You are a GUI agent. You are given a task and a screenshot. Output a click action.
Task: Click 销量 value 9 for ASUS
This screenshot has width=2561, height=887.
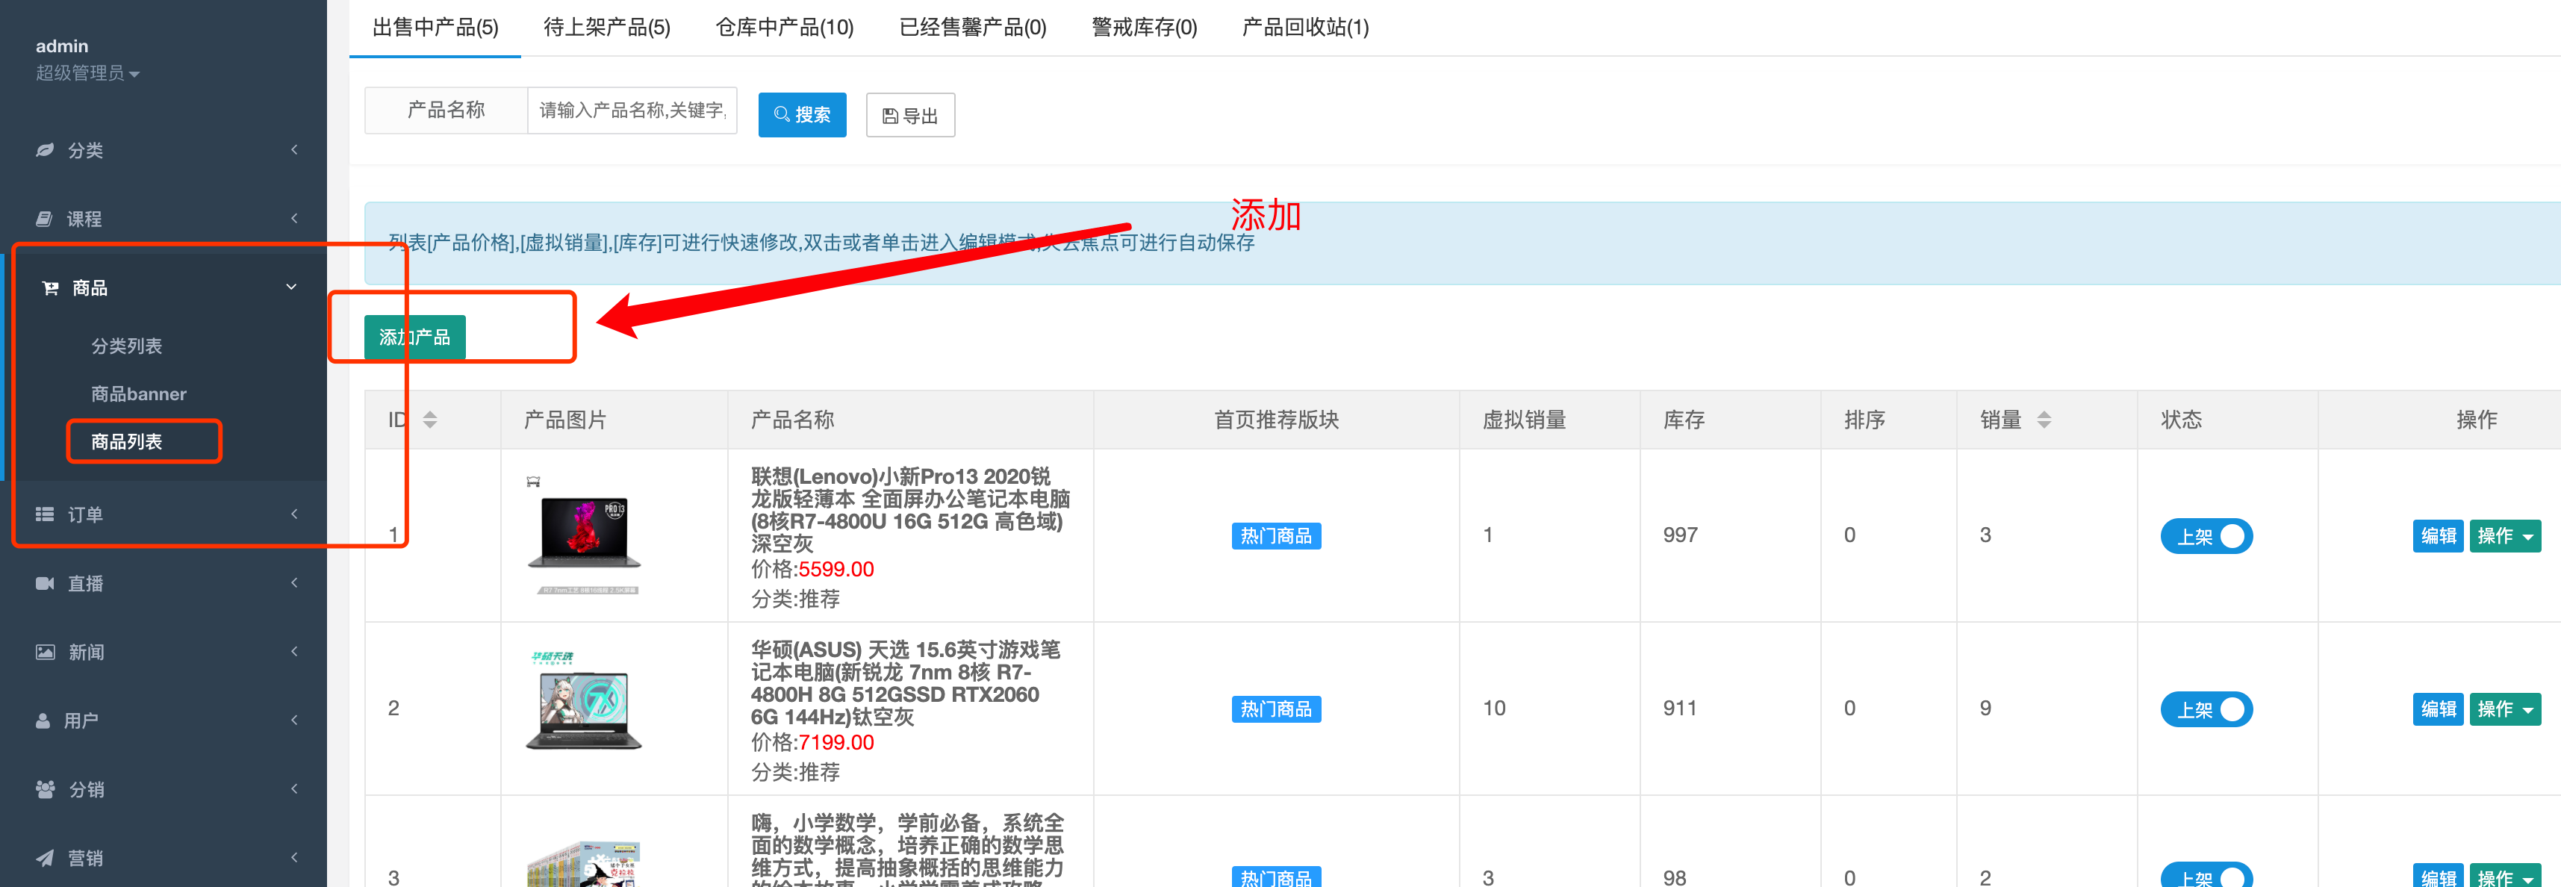[x=1985, y=708]
